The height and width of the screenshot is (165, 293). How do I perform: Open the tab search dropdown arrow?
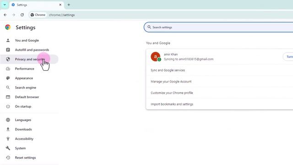tap(5, 5)
